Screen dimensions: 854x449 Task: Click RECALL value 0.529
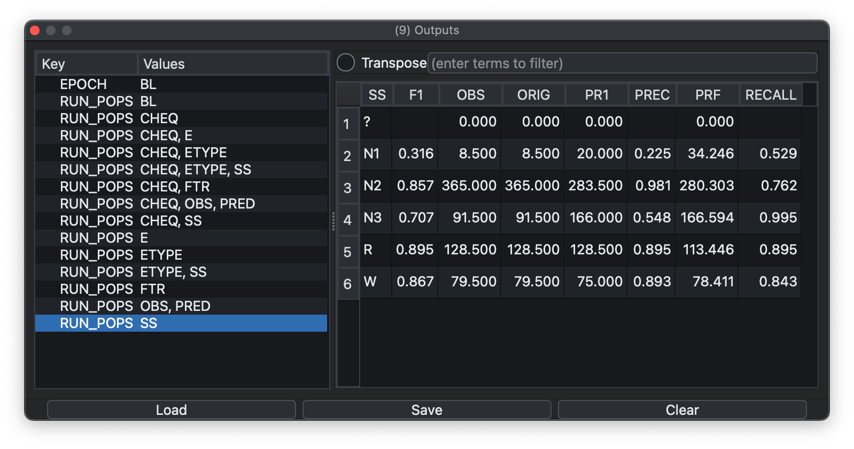click(770, 154)
